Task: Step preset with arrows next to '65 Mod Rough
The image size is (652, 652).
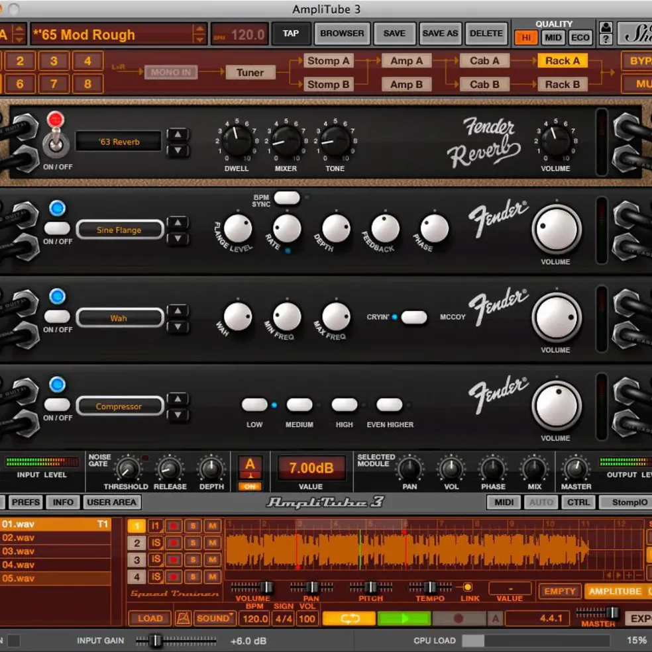Action: pyautogui.click(x=199, y=34)
